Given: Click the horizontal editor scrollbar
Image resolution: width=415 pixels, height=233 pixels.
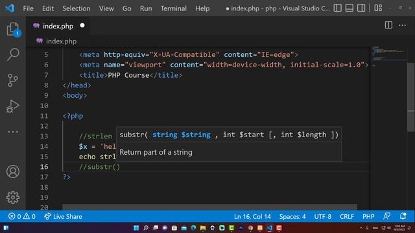Looking at the screenshot, I should [209, 207].
